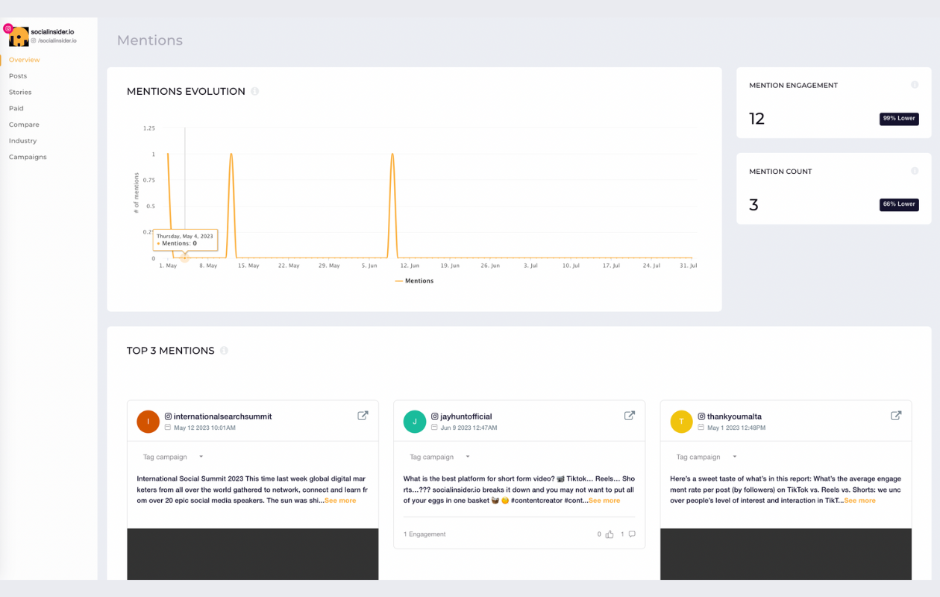Image resolution: width=940 pixels, height=597 pixels.
Task: Click thankyoumalta username
Action: [x=734, y=416]
